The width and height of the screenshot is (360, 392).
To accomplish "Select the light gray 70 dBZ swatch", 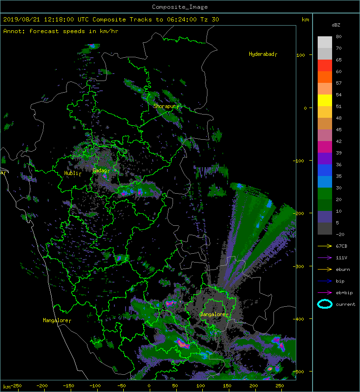I will (x=325, y=54).
